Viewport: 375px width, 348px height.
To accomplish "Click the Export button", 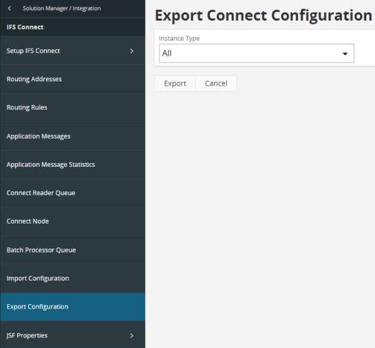I will point(175,84).
